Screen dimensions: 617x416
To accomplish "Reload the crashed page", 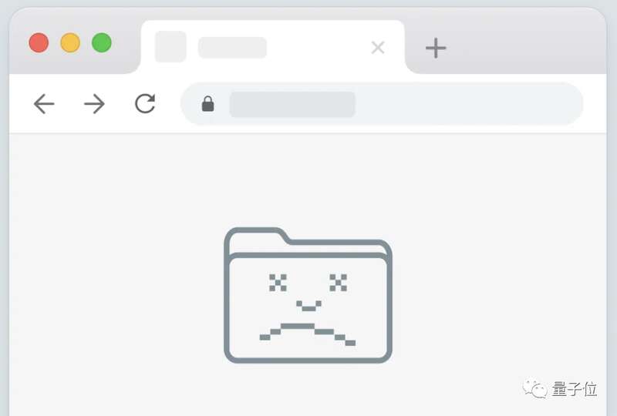I will click(145, 103).
